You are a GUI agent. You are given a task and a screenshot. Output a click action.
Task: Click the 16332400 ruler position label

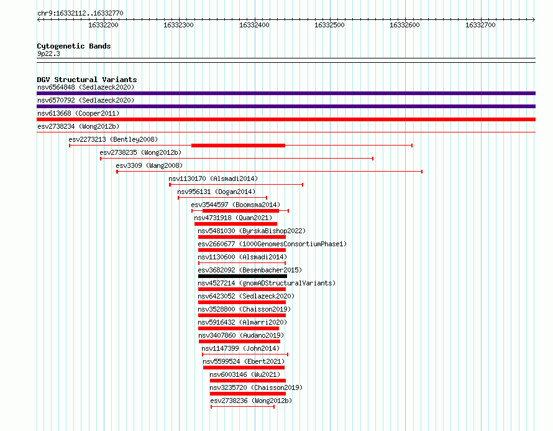[254, 25]
